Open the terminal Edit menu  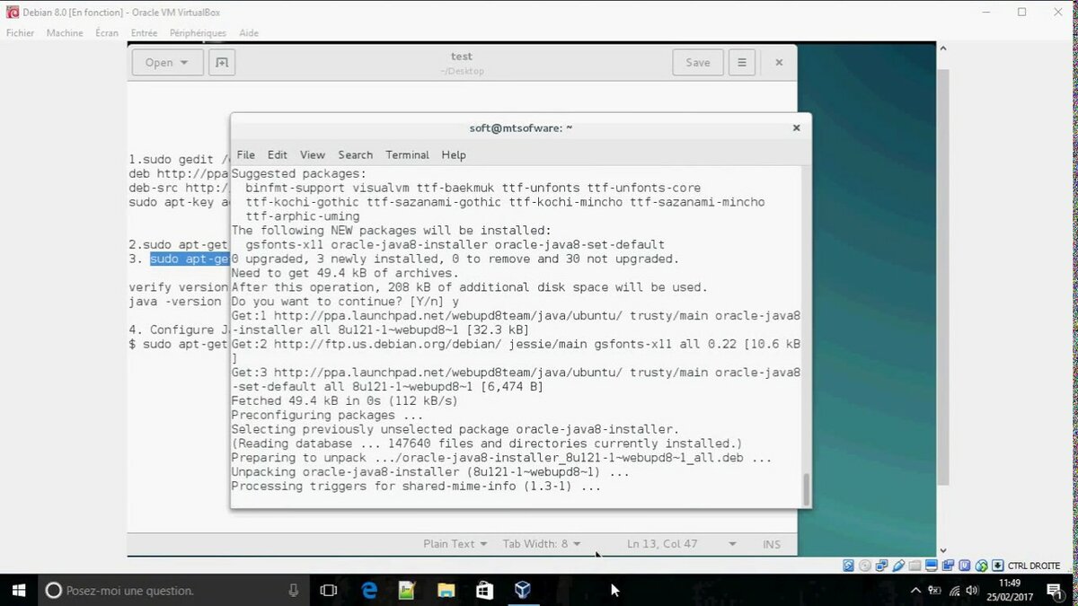click(x=278, y=155)
